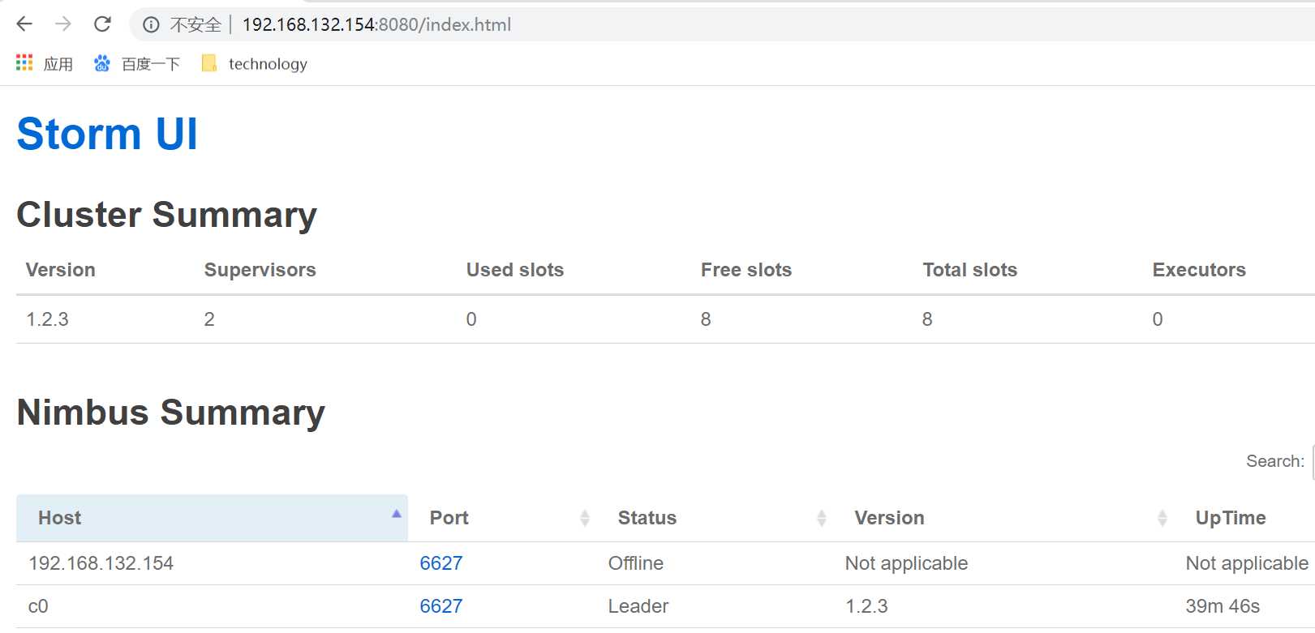
Task: Focus the address bar URL
Action: point(376,24)
